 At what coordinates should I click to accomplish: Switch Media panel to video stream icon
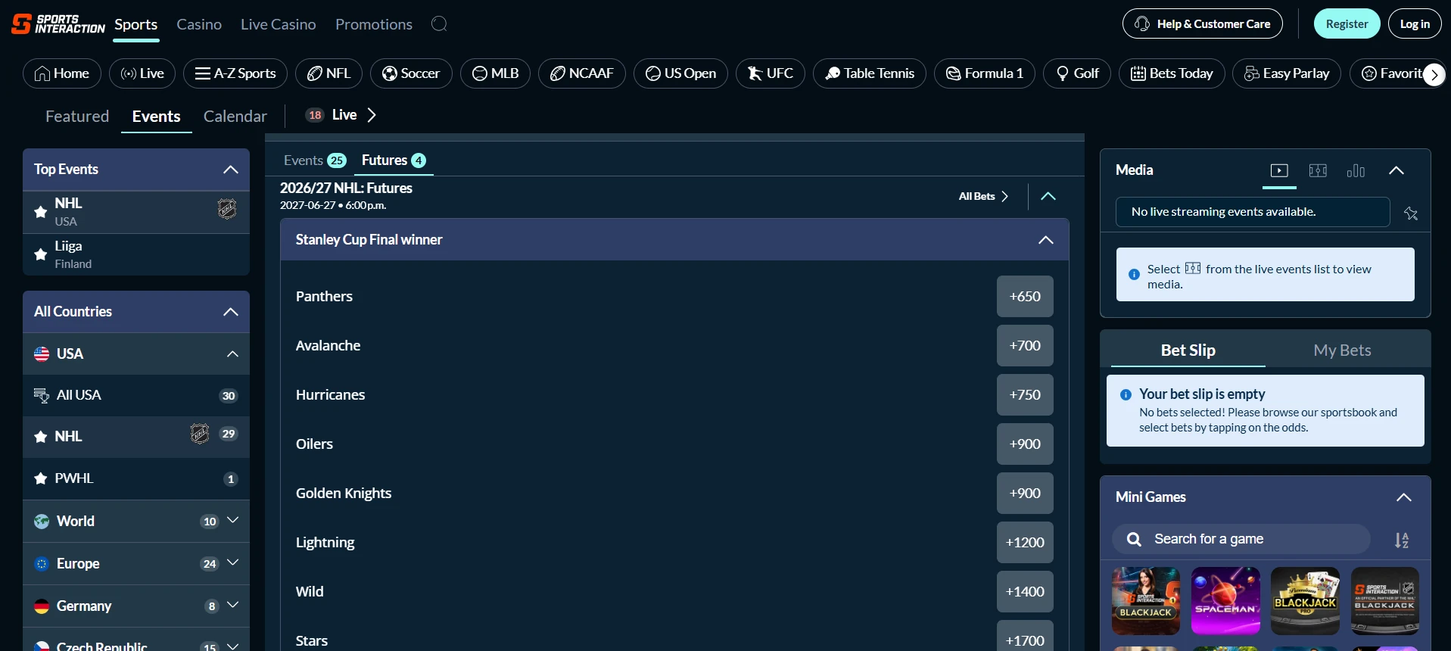tap(1279, 171)
